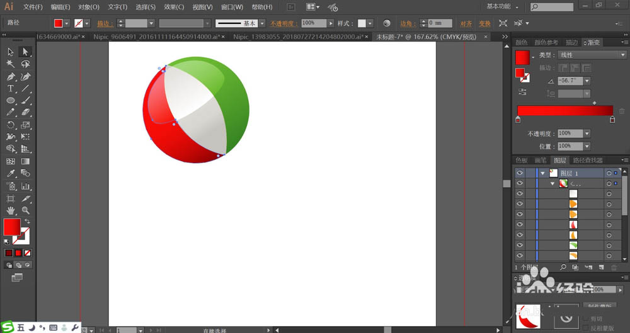This screenshot has width=630, height=333.
Task: Enable the 剪切 checkbox in transparency panel
Action: (586, 319)
